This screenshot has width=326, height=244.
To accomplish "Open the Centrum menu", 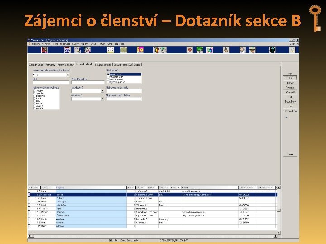I will (x=46, y=44).
